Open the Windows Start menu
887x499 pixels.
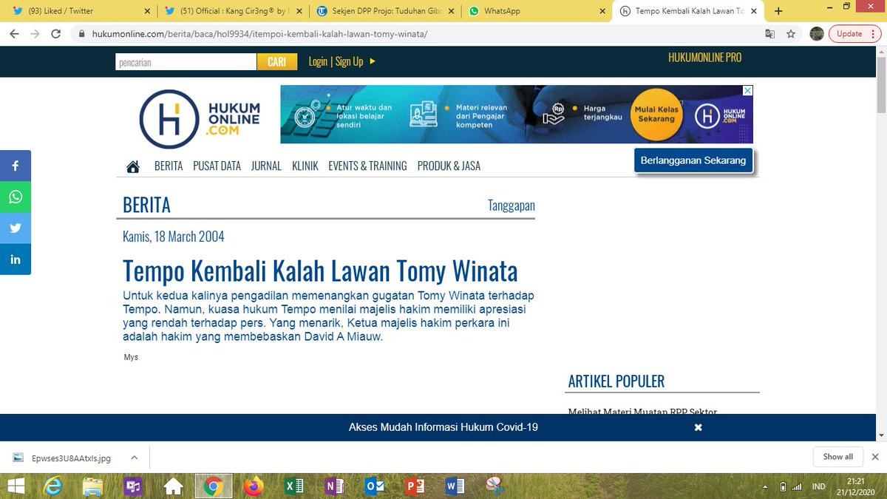16,486
